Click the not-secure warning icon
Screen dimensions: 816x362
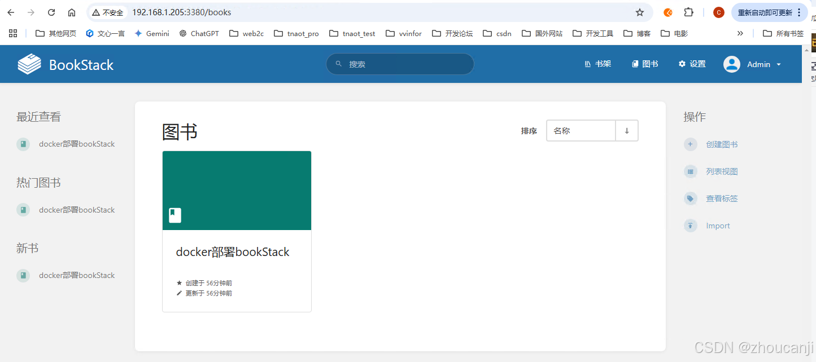(96, 12)
